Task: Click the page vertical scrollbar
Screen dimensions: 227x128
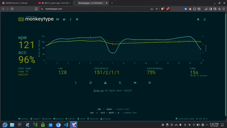Action: (x=226, y=65)
